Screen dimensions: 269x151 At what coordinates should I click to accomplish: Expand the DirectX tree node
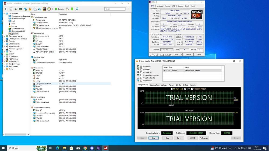tap(4, 54)
